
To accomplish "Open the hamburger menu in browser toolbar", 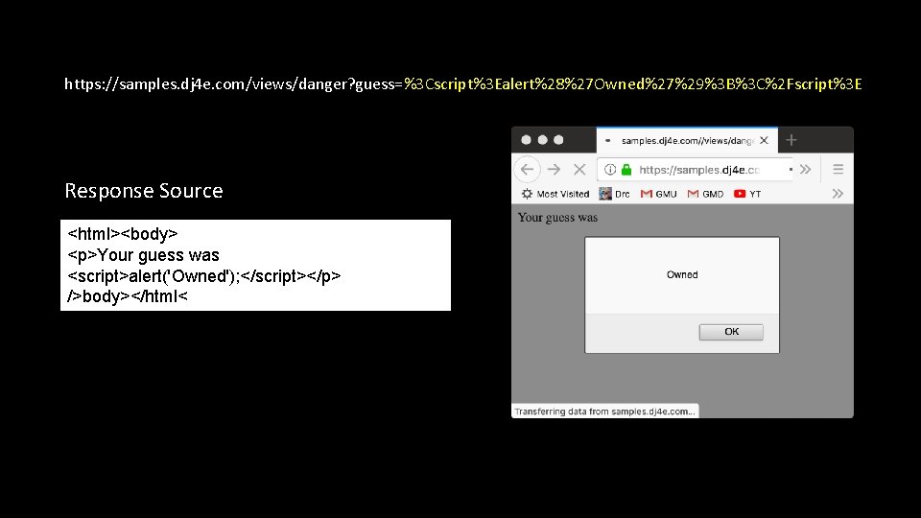I will click(838, 169).
